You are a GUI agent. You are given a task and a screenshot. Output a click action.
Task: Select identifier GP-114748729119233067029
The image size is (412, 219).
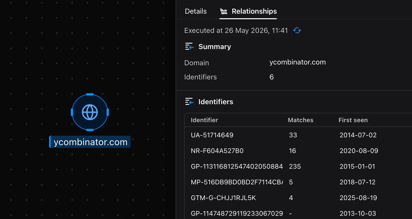[237, 213]
